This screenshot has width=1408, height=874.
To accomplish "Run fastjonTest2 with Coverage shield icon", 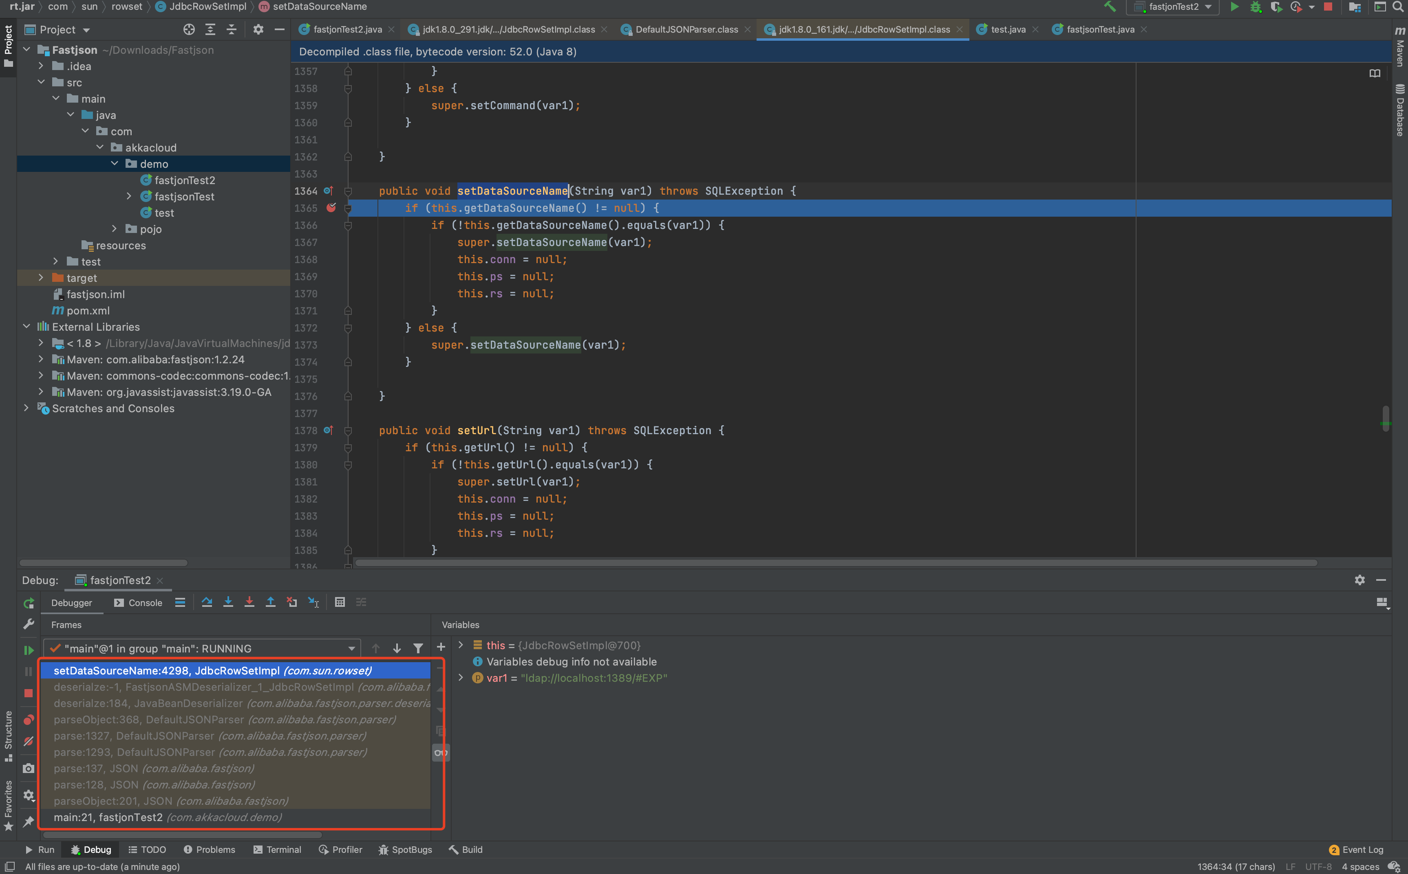I will point(1276,7).
